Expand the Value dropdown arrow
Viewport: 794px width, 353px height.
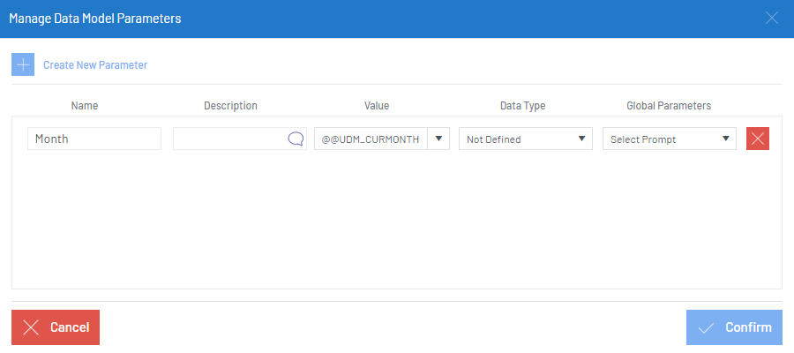pyautogui.click(x=438, y=139)
